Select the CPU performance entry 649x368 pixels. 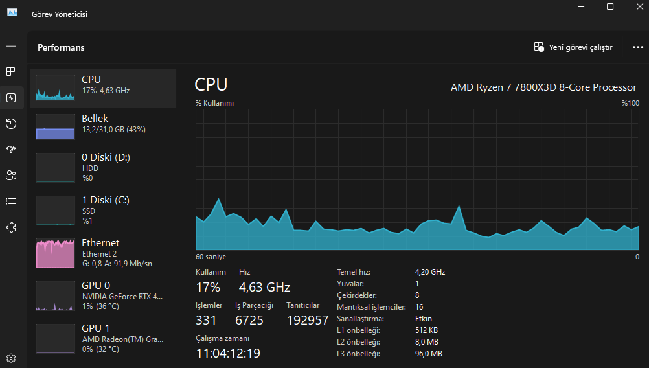pyautogui.click(x=103, y=87)
